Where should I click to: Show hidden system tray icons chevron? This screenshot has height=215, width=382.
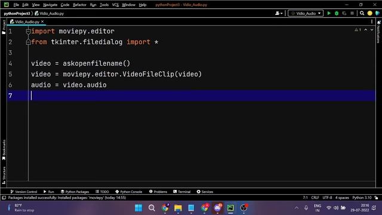coord(297,208)
